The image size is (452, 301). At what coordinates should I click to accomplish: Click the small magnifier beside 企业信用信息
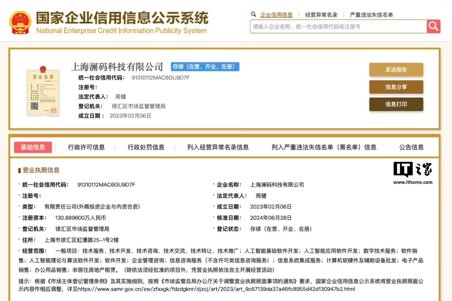[253, 14]
